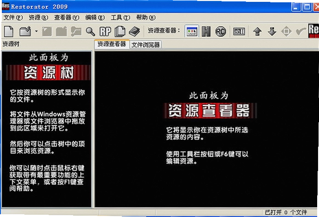This screenshot has height=217, width=319.
Task: Click the edit mode abl icon
Action: [239, 32]
